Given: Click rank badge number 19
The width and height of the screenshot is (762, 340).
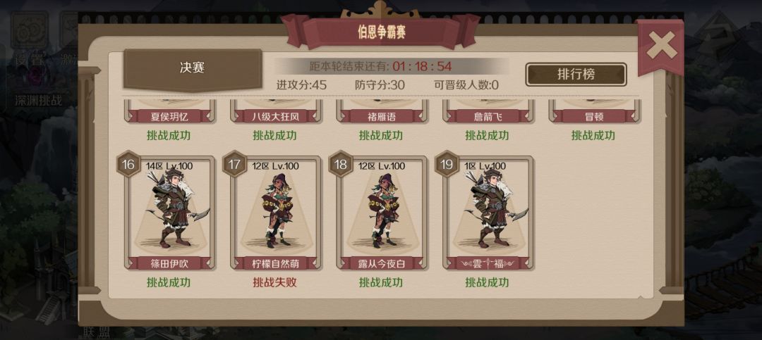Looking at the screenshot, I should pos(447,164).
